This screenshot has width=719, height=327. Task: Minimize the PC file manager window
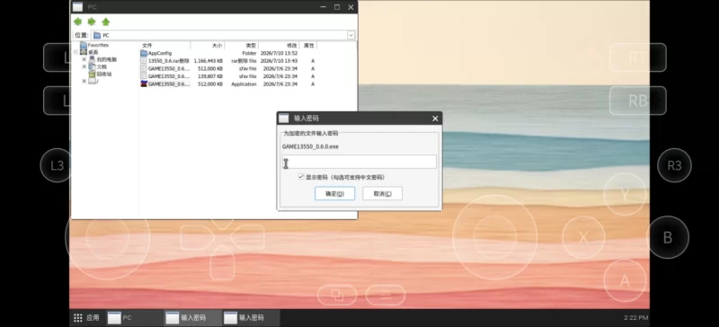(x=324, y=7)
